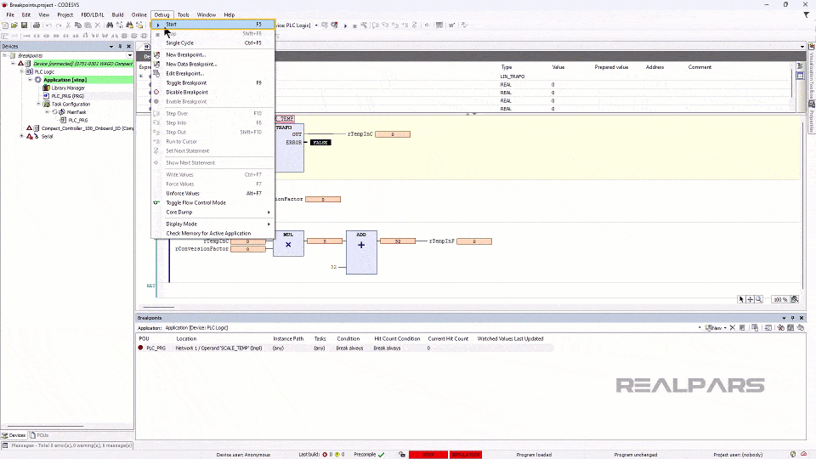This screenshot has width=816, height=459.
Task: Click the New file toolbar icon
Action: 5,25
